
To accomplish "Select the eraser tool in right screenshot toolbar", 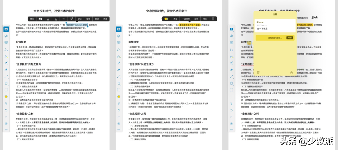I will [x=231, y=70].
